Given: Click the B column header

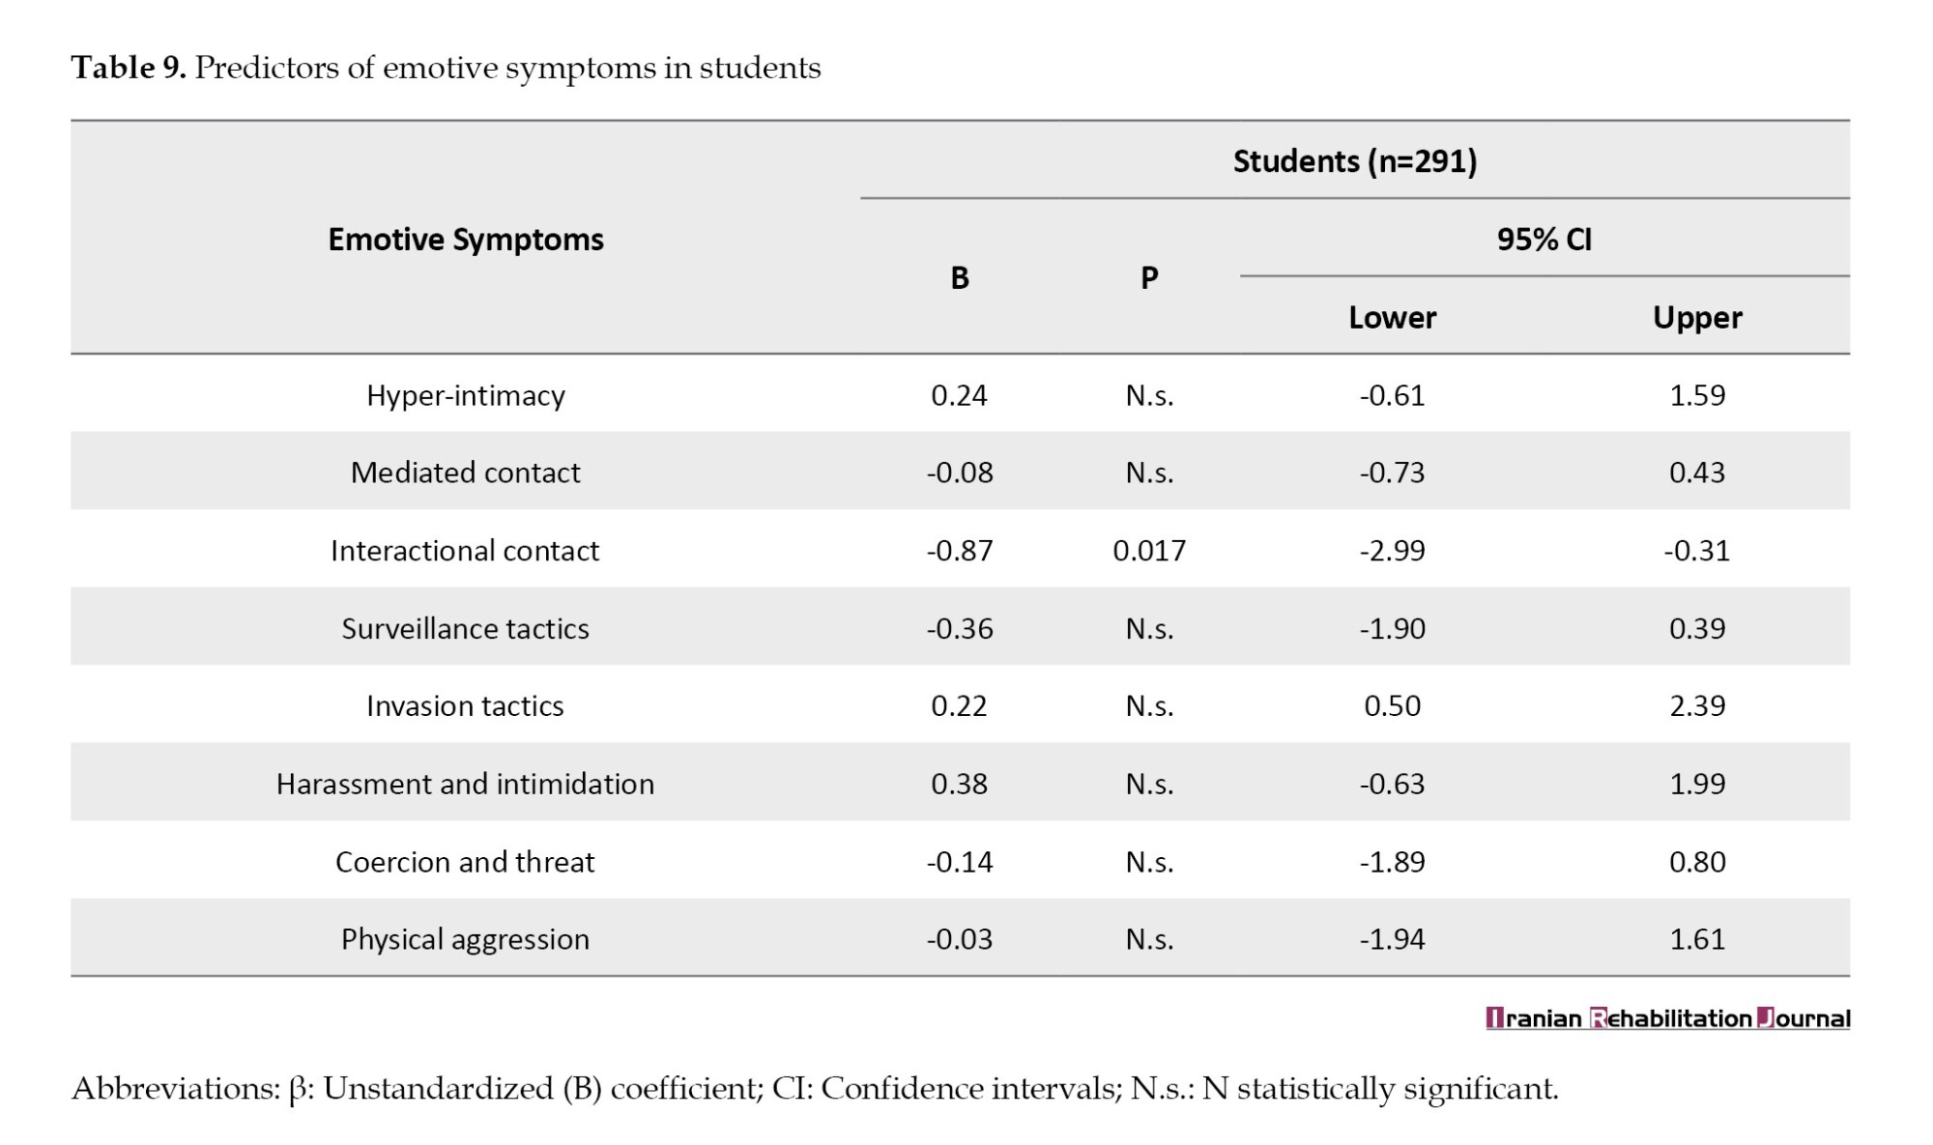Looking at the screenshot, I should click(x=959, y=278).
